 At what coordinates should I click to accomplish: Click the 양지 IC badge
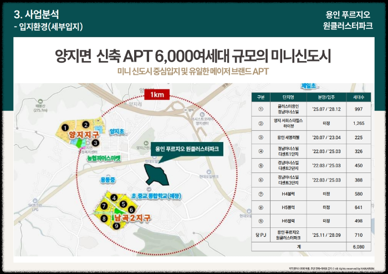click(x=185, y=110)
